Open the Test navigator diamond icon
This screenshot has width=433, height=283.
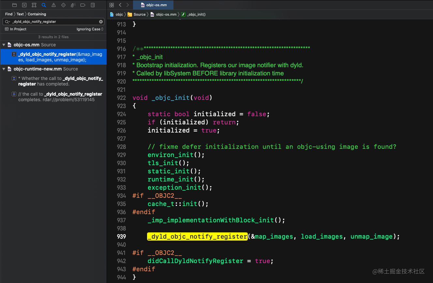63,5
